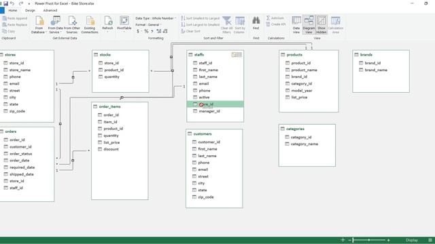Apply thousands separator comma format
The width and height of the screenshot is (435, 244).
(152, 31)
